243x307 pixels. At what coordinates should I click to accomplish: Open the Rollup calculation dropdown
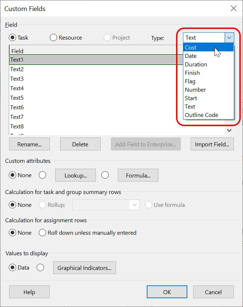tap(135, 205)
